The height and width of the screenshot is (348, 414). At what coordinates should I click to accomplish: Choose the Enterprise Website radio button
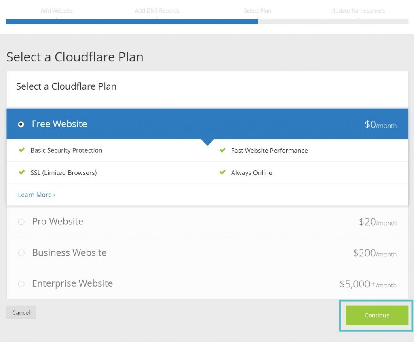(x=21, y=284)
